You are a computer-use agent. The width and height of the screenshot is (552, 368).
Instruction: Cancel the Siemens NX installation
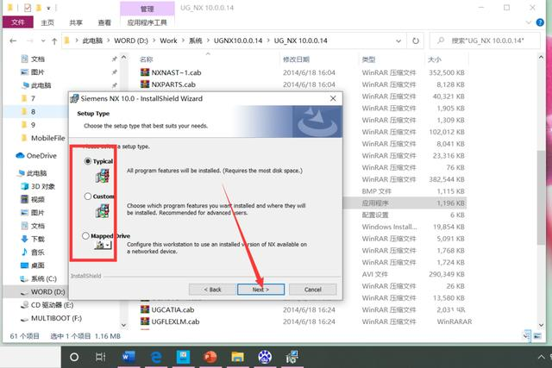pos(312,290)
